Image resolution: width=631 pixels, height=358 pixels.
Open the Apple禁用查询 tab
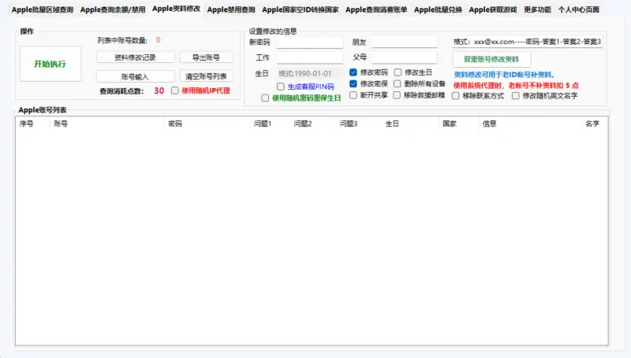pyautogui.click(x=231, y=10)
